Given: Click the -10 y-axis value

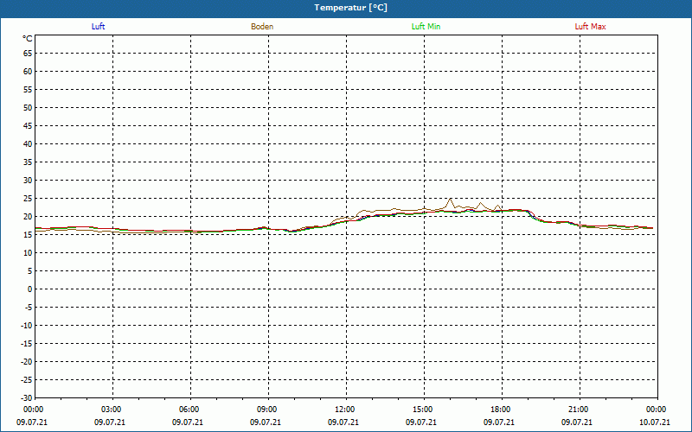Looking at the screenshot, I should 27,326.
